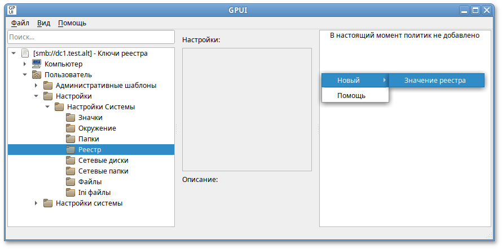The height and width of the screenshot is (249, 502).
Task: Select the Папки tree item
Action: 89,139
